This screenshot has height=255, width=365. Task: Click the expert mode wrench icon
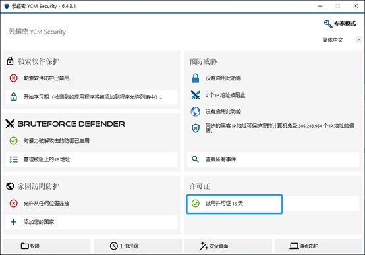(328, 24)
